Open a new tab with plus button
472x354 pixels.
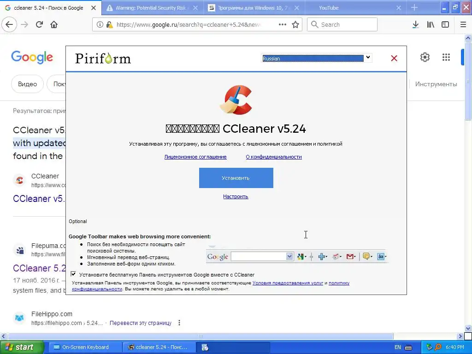(414, 7)
